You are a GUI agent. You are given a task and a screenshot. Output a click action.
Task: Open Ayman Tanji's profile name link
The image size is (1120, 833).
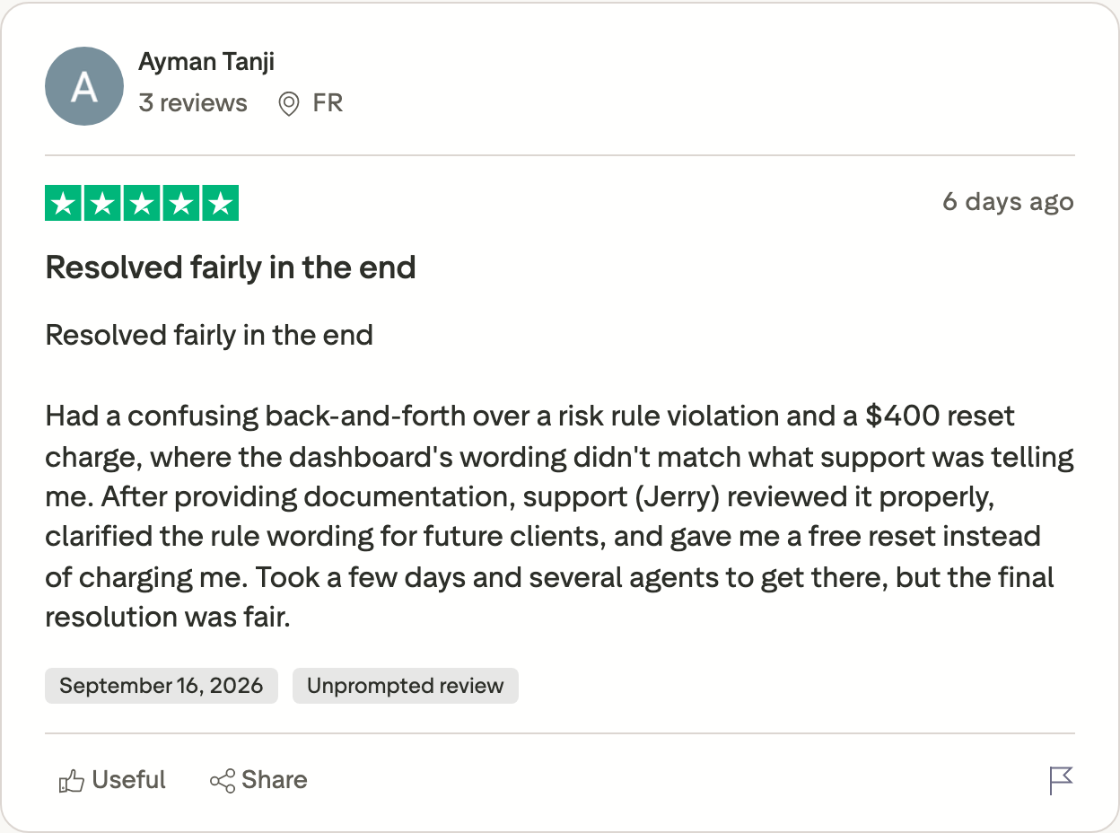(x=206, y=62)
